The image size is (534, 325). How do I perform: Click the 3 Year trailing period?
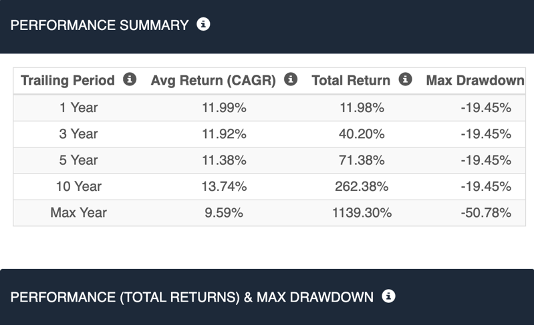[x=78, y=133]
